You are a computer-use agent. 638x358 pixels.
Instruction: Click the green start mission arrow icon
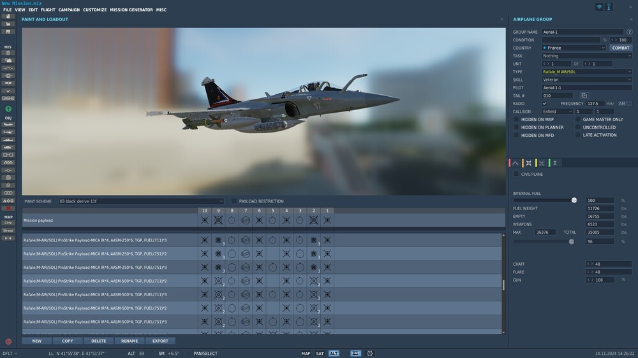[x=8, y=109]
